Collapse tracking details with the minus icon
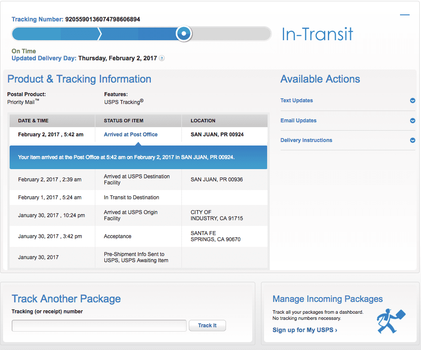This screenshot has width=421, height=350. tap(405, 15)
